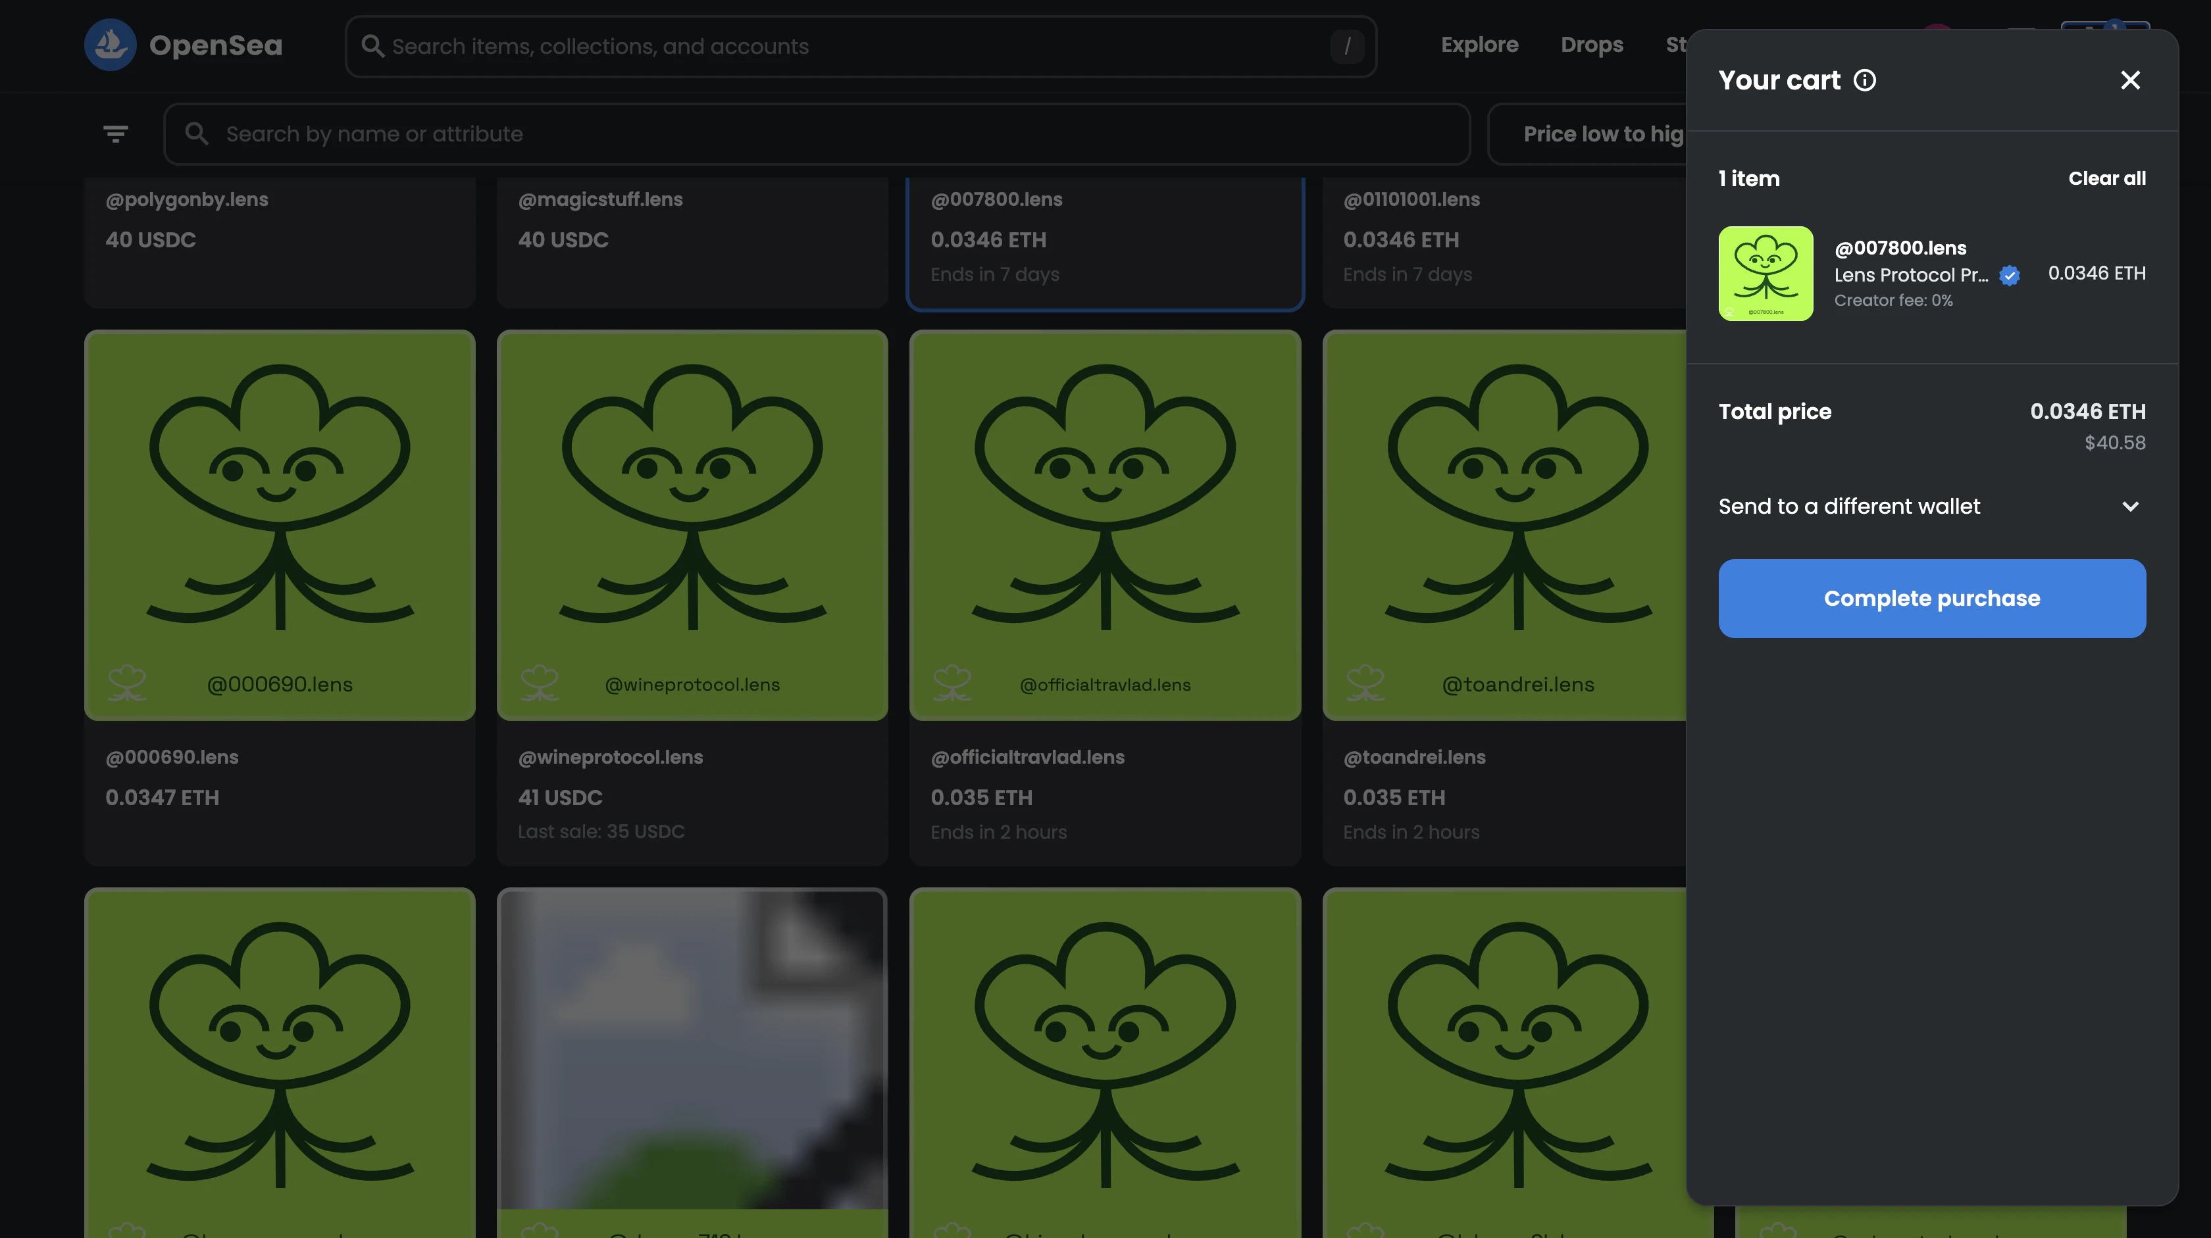Screen dimensions: 2211x1238
Task: Click Lens flower icon on @000690.lens image
Action: [x=127, y=683]
